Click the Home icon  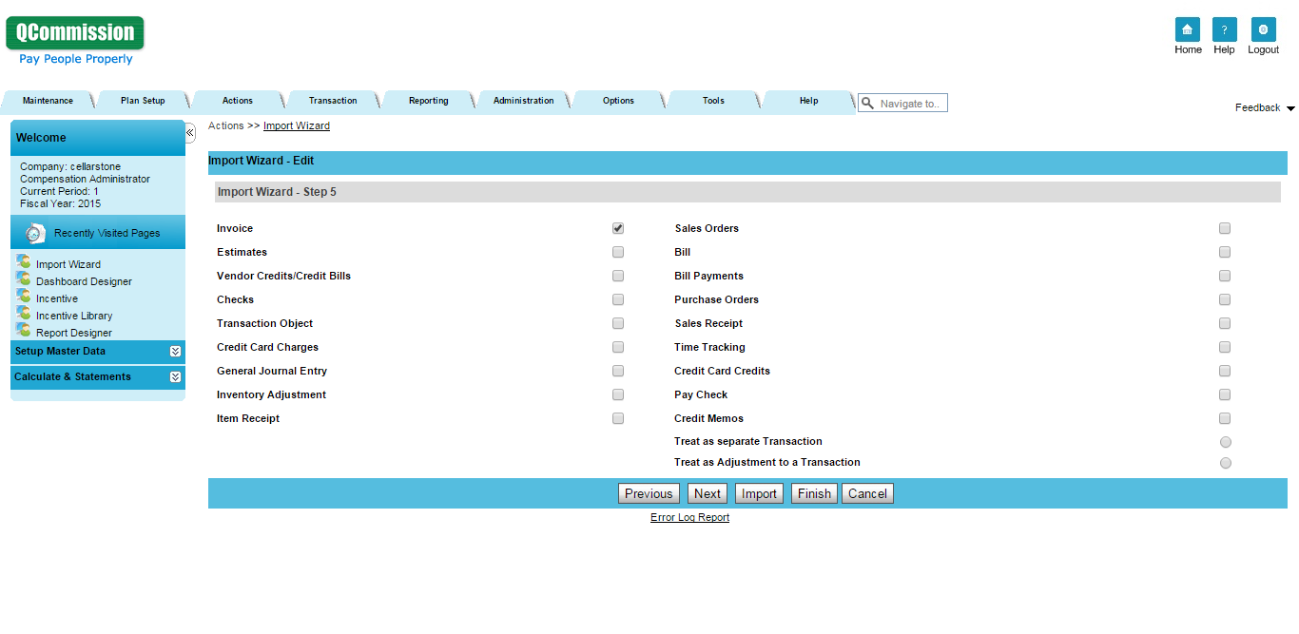click(x=1188, y=35)
